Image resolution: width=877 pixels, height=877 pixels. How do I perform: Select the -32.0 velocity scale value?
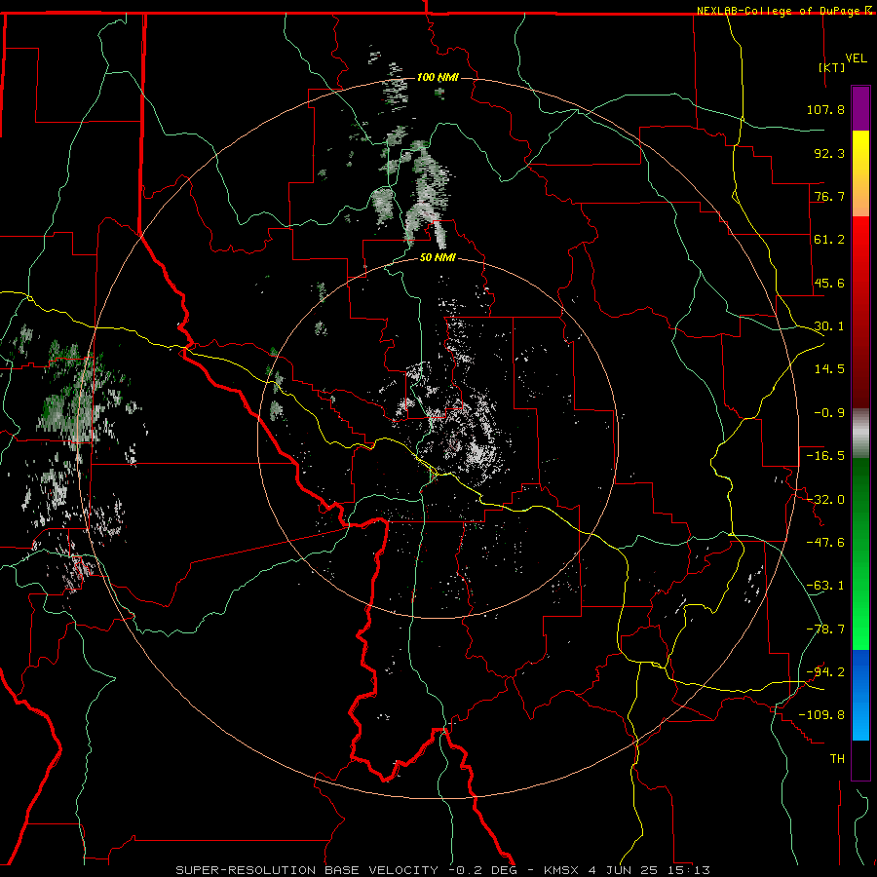[825, 500]
